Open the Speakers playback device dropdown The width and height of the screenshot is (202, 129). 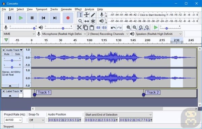(159, 34)
